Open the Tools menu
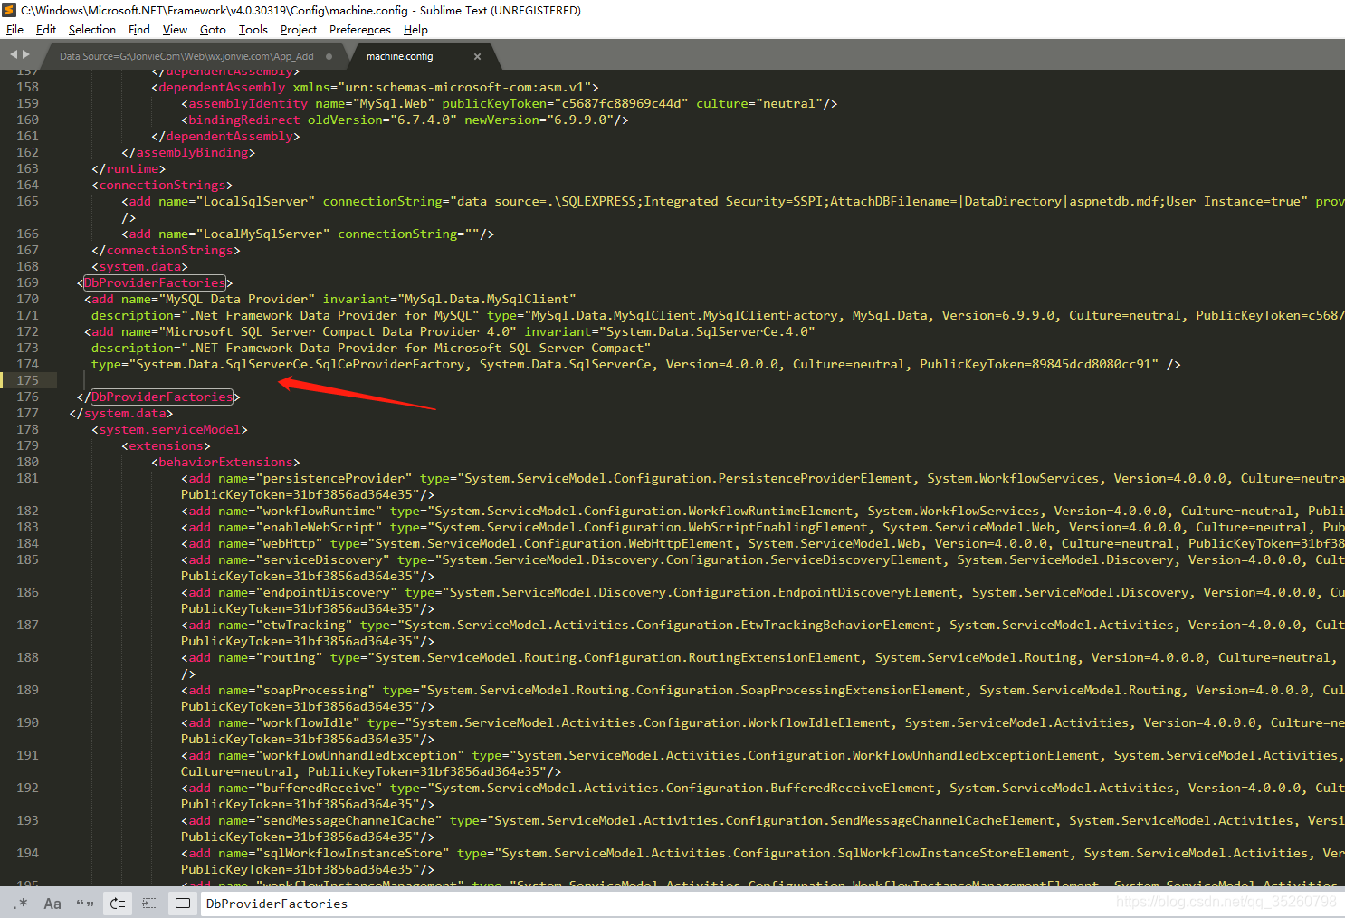Viewport: 1345px width, 918px height. tap(253, 30)
